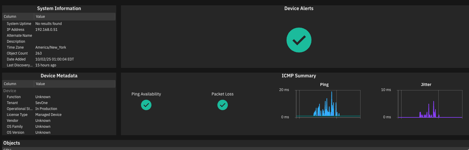Click the Packet Loss status checkmark

point(222,105)
